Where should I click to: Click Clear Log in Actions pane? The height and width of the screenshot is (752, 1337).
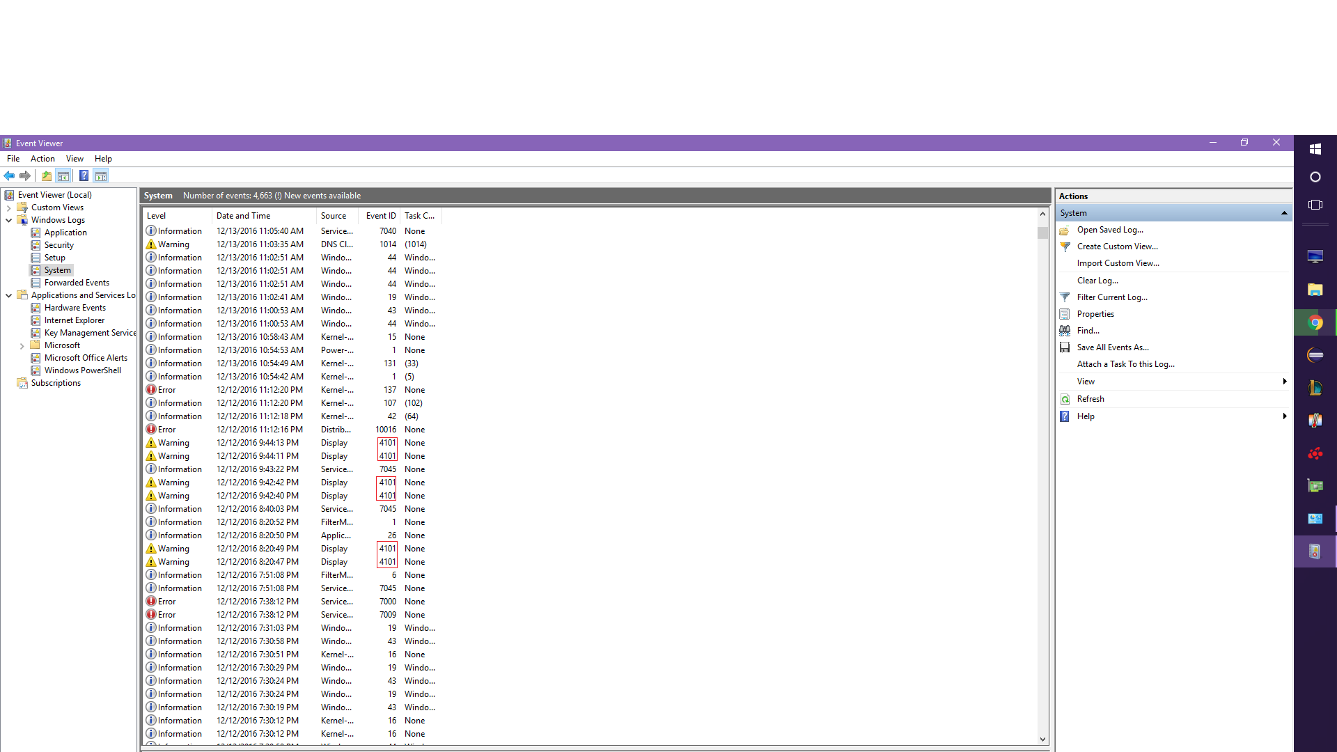pyautogui.click(x=1097, y=281)
